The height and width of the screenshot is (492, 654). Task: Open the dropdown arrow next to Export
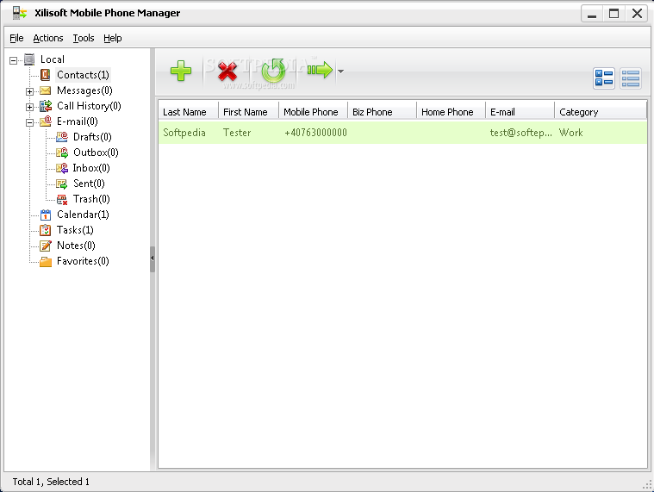[340, 72]
